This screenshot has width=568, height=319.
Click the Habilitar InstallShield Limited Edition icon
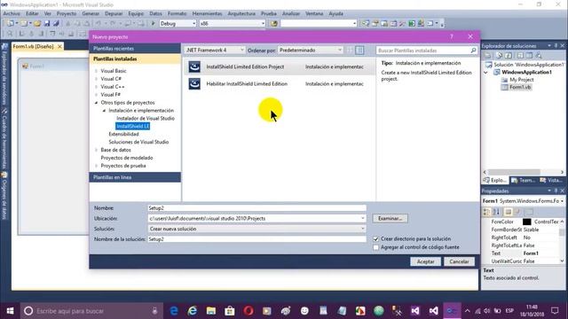(194, 83)
